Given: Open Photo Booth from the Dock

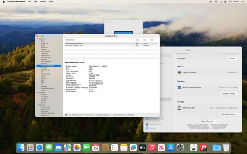Looking at the screenshot, I should 203,148.
